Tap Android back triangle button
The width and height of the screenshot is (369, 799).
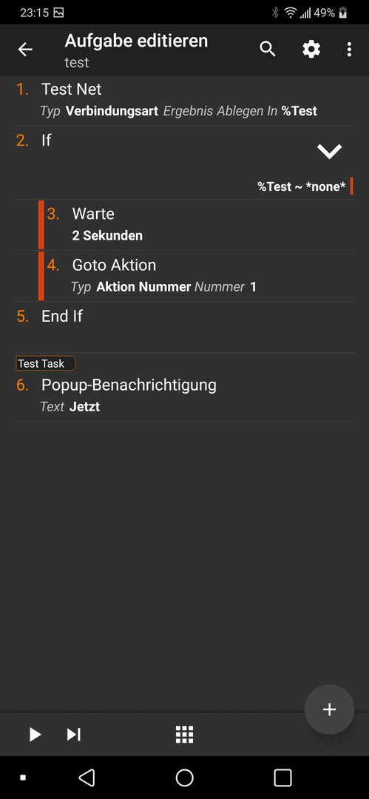(87, 778)
